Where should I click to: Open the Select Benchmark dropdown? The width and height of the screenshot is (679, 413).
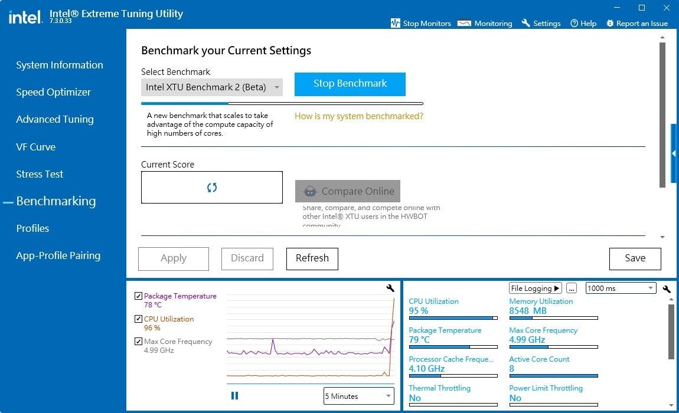(x=212, y=87)
